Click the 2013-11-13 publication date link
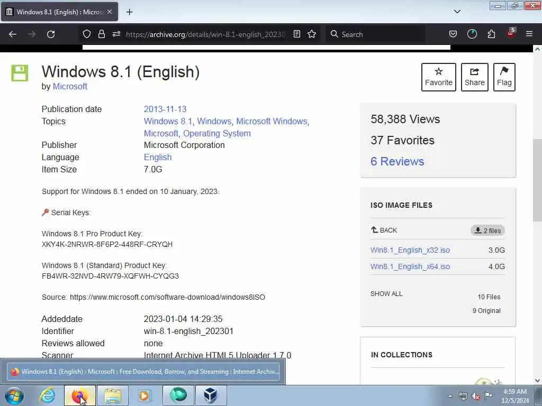 tap(165, 109)
